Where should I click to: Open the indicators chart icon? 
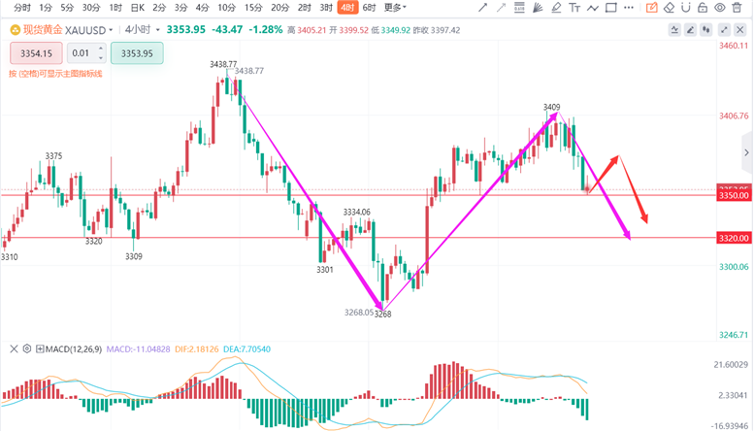pyautogui.click(x=674, y=30)
